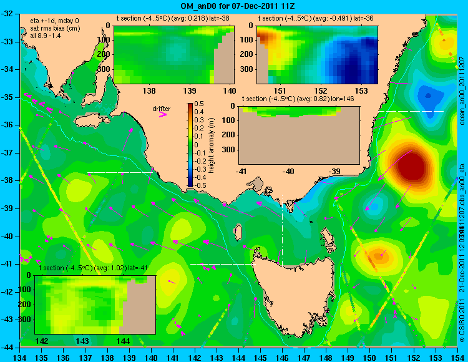Click the dark blue cold eddy near -35 latitude
This screenshot has height=362, width=468.
coord(428,95)
